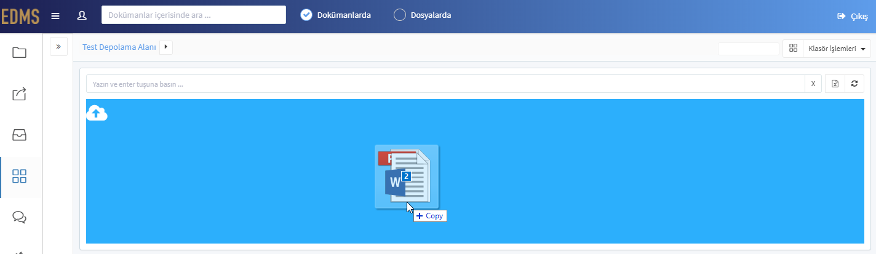Open Klasör İşlemleri dropdown
The width and height of the screenshot is (876, 254).
[837, 49]
